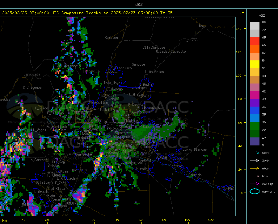The height and width of the screenshot is (224, 278).
Task: Click the Encon map label
Action: (x=204, y=26)
